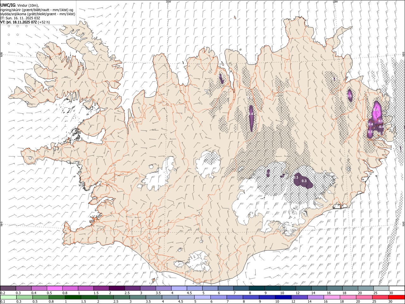
Task: Click the bright magenta precipitation cell in the east
Action: click(x=376, y=110)
